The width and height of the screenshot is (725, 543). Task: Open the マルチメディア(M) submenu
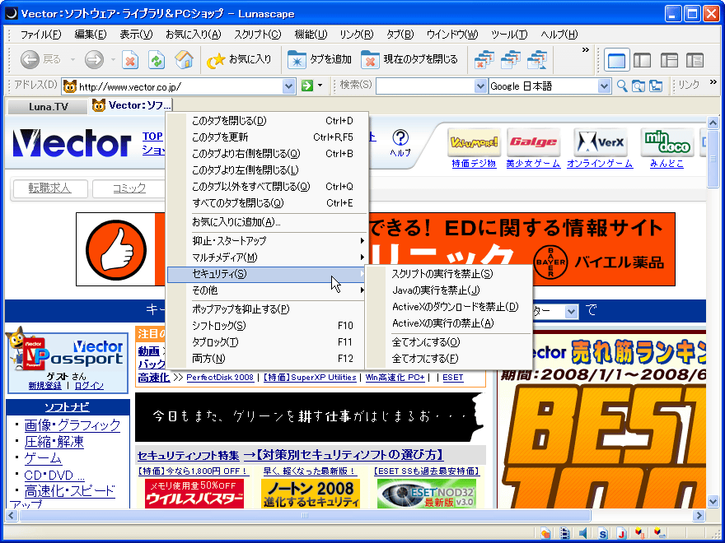click(x=267, y=258)
